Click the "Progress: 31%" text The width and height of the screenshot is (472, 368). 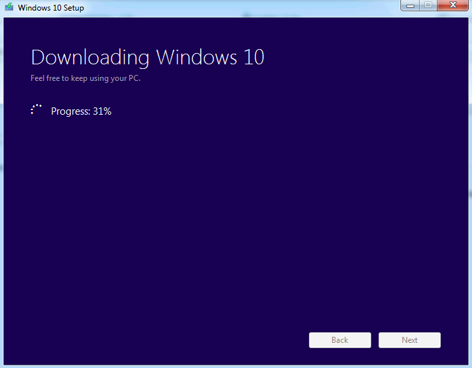tap(82, 111)
